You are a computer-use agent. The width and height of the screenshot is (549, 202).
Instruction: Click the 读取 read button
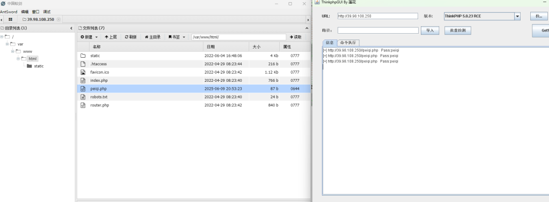click(x=296, y=37)
